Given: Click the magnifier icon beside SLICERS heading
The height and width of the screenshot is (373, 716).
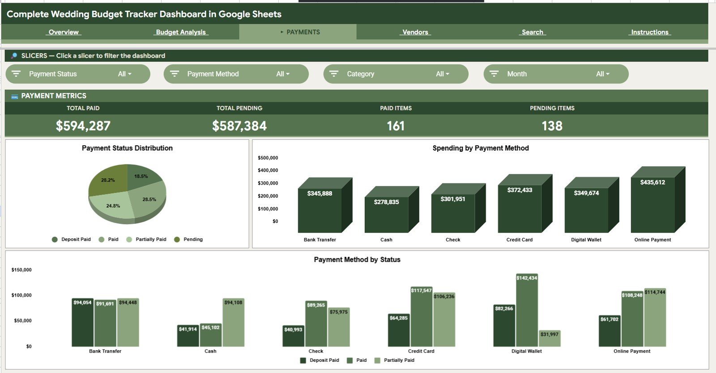Looking at the screenshot, I should coord(14,56).
